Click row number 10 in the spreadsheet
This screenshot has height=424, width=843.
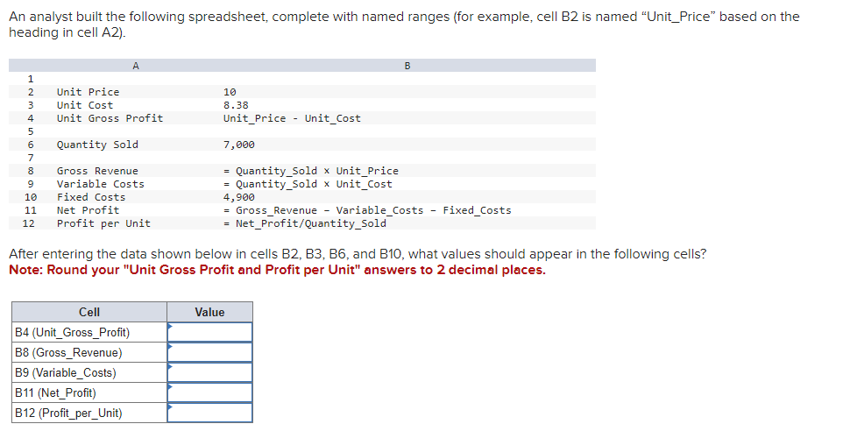[x=30, y=197]
